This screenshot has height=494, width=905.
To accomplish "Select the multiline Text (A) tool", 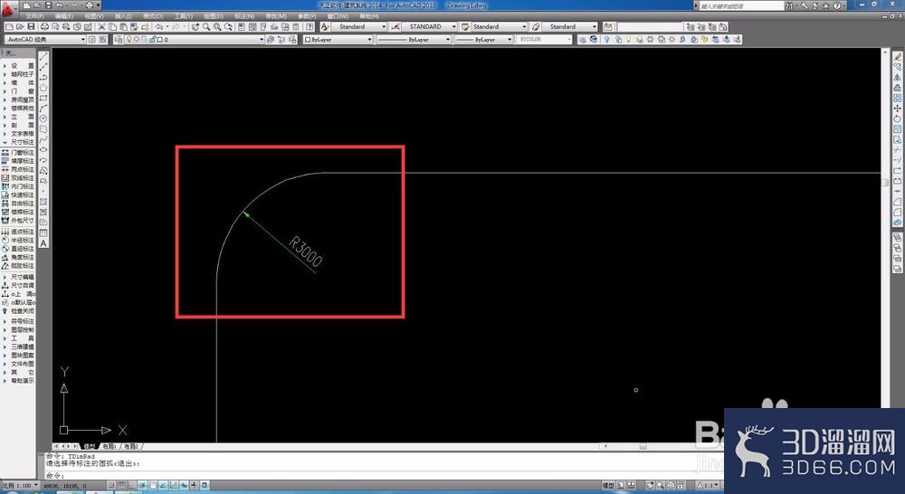I will click(43, 243).
